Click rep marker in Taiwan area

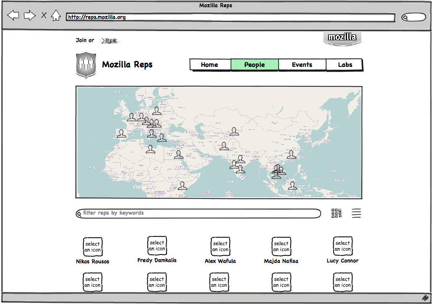pos(291,155)
